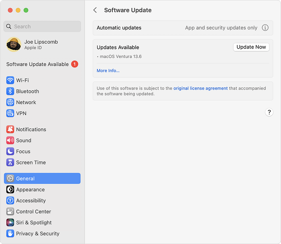Image resolution: width=281 pixels, height=244 pixels.
Task: Click 'App and security updates only' text
Action: [221, 28]
